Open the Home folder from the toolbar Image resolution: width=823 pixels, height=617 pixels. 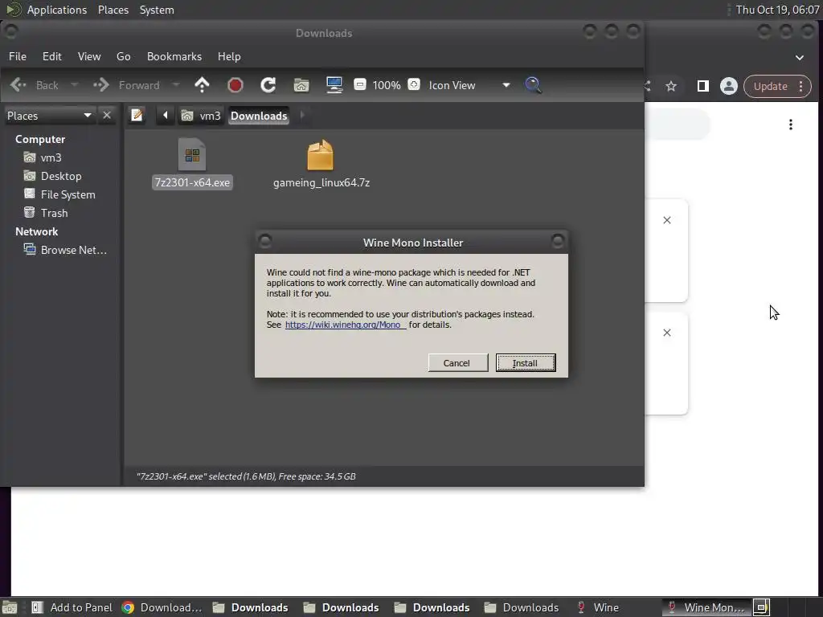(301, 85)
